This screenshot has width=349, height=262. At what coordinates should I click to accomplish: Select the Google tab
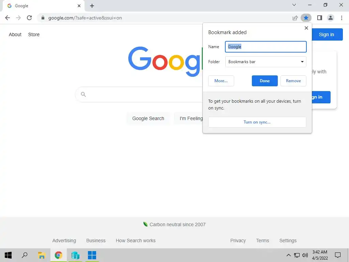[43, 6]
